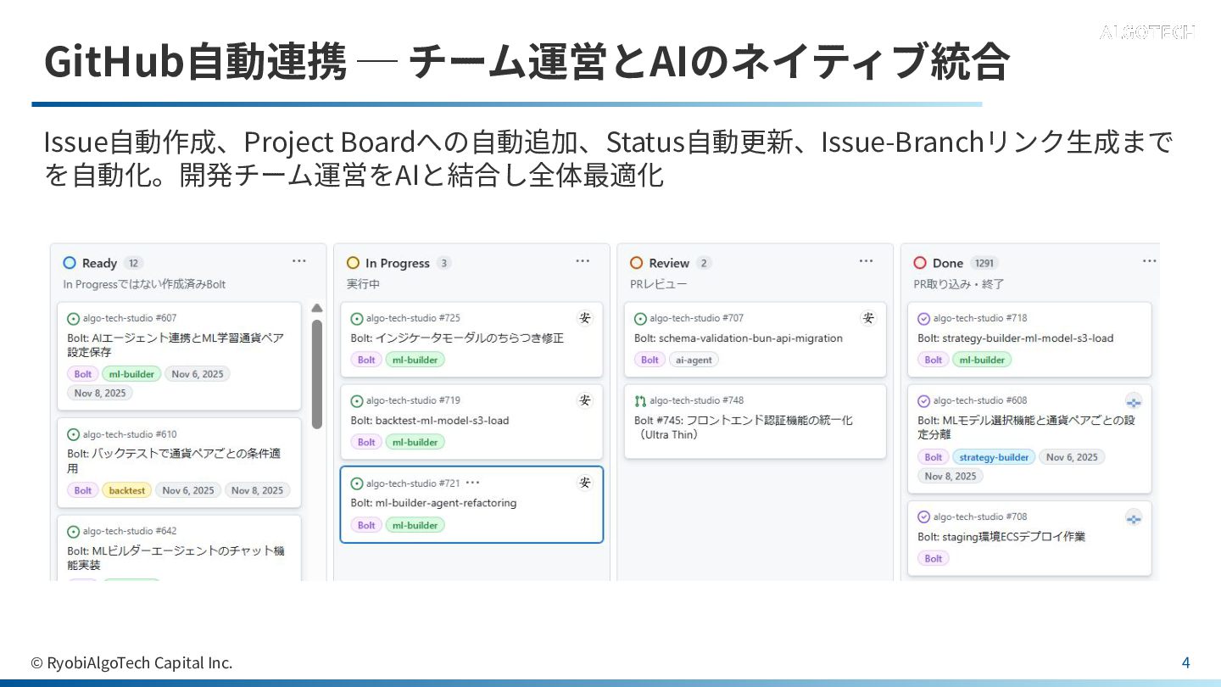The height and width of the screenshot is (687, 1221).
Task: Click the yellow In Progress status circle
Action: [x=354, y=263]
